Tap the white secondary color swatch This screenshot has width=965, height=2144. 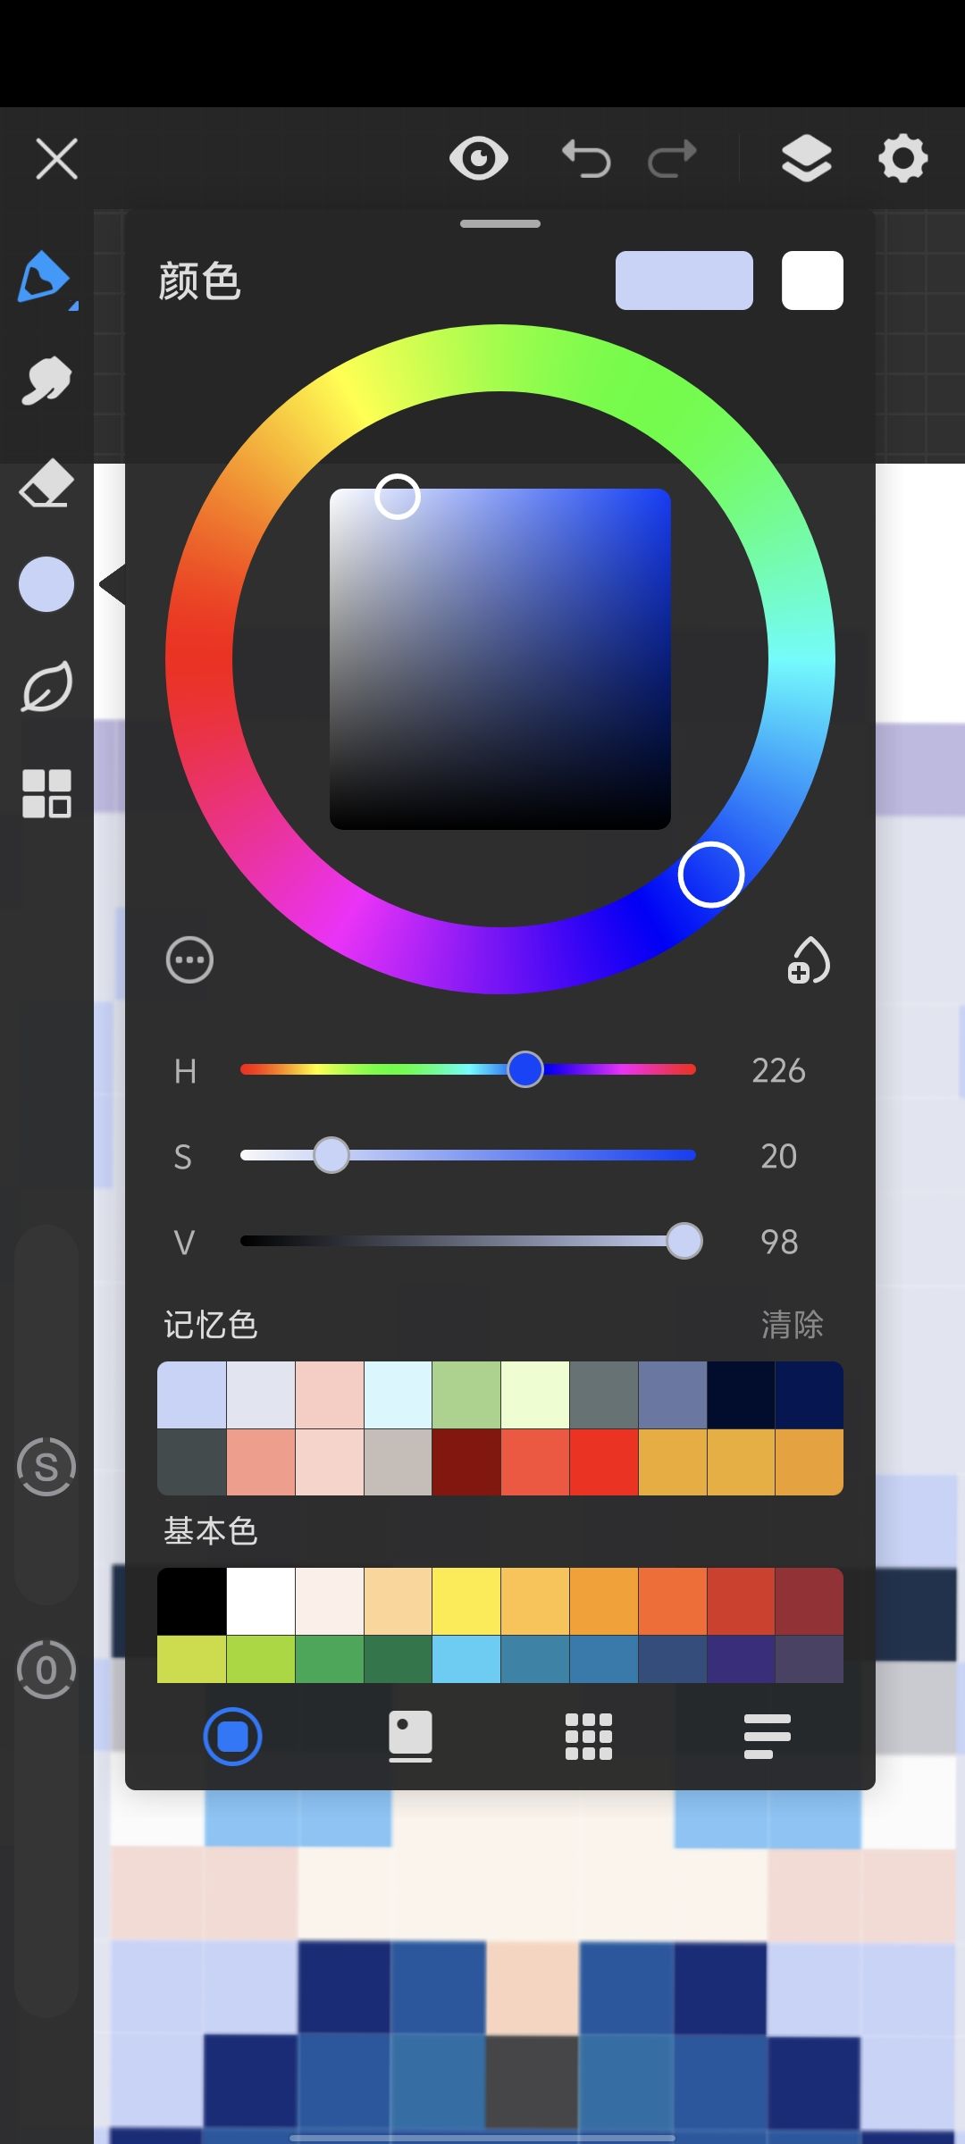tap(812, 281)
